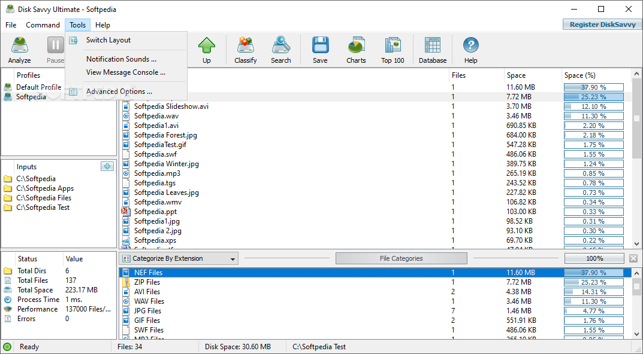This screenshot has width=643, height=354.
Task: Click the 37.90 % bar in NEF Files row
Action: point(594,273)
